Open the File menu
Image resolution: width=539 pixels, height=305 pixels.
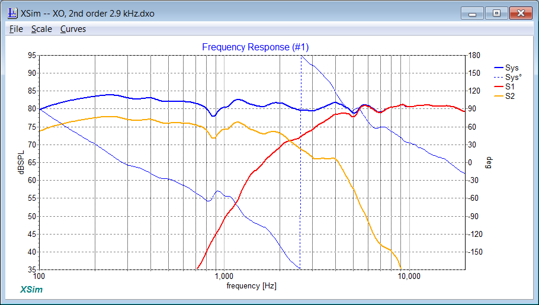(16, 29)
